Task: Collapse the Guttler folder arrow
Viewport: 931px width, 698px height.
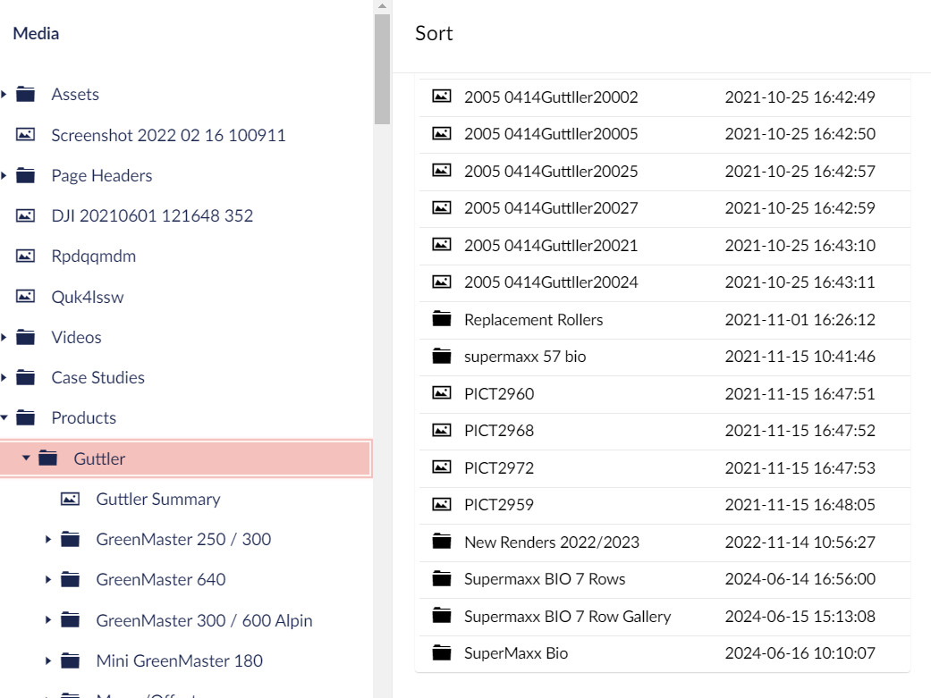Action: tap(27, 458)
